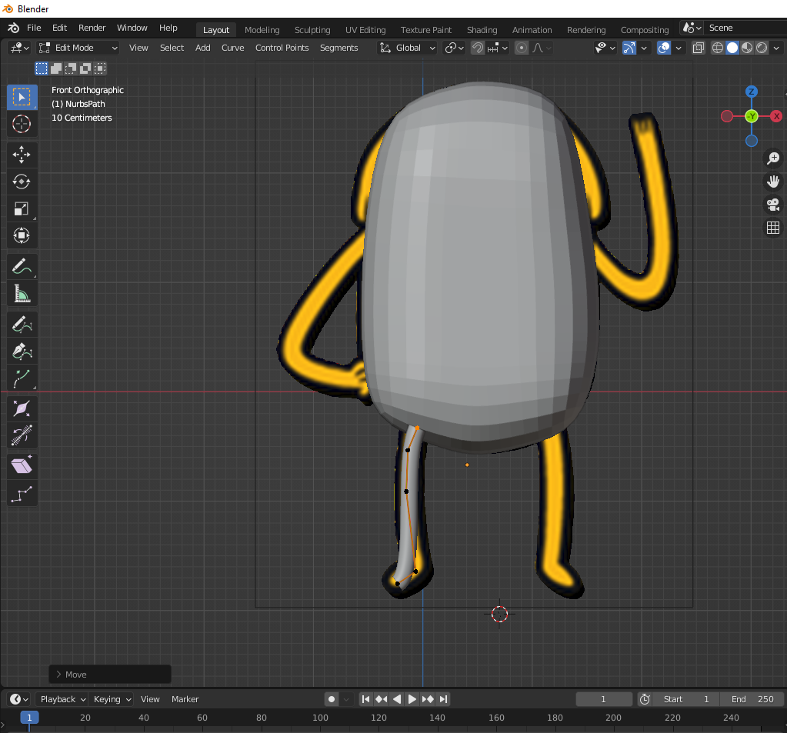Select the Move tool
Screen dimensions: 787x733
tap(22, 155)
